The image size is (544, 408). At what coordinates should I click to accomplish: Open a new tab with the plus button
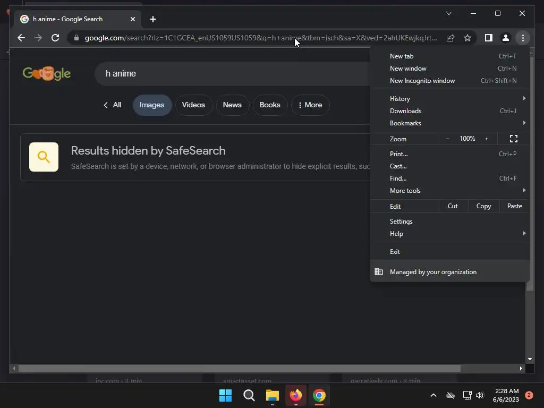click(153, 19)
